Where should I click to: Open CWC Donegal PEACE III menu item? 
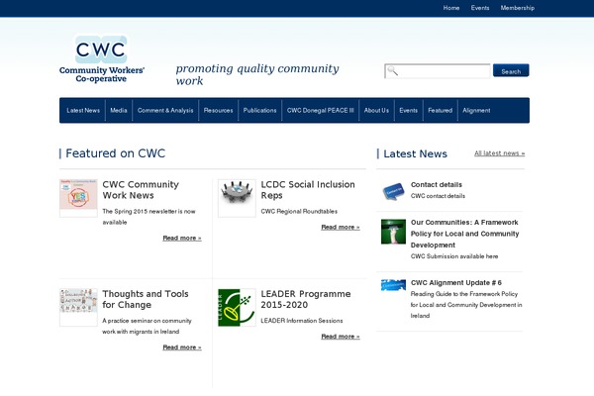pos(321,110)
